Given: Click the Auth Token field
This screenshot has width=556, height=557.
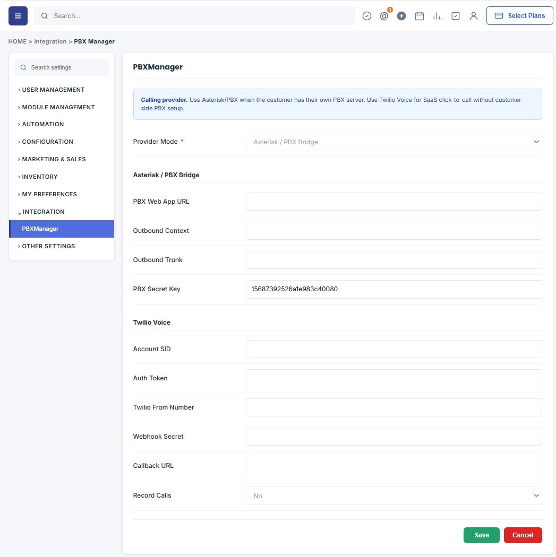Looking at the screenshot, I should pyautogui.click(x=394, y=378).
